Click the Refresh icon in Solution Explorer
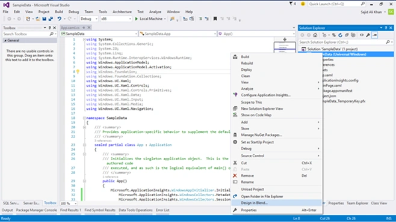The image size is (396, 222). (340, 35)
